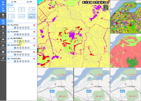This screenshot has height=101, width=141.
Task: Assign 国土_建设用地管制区 layer to screen 1
Action: click(15, 41)
